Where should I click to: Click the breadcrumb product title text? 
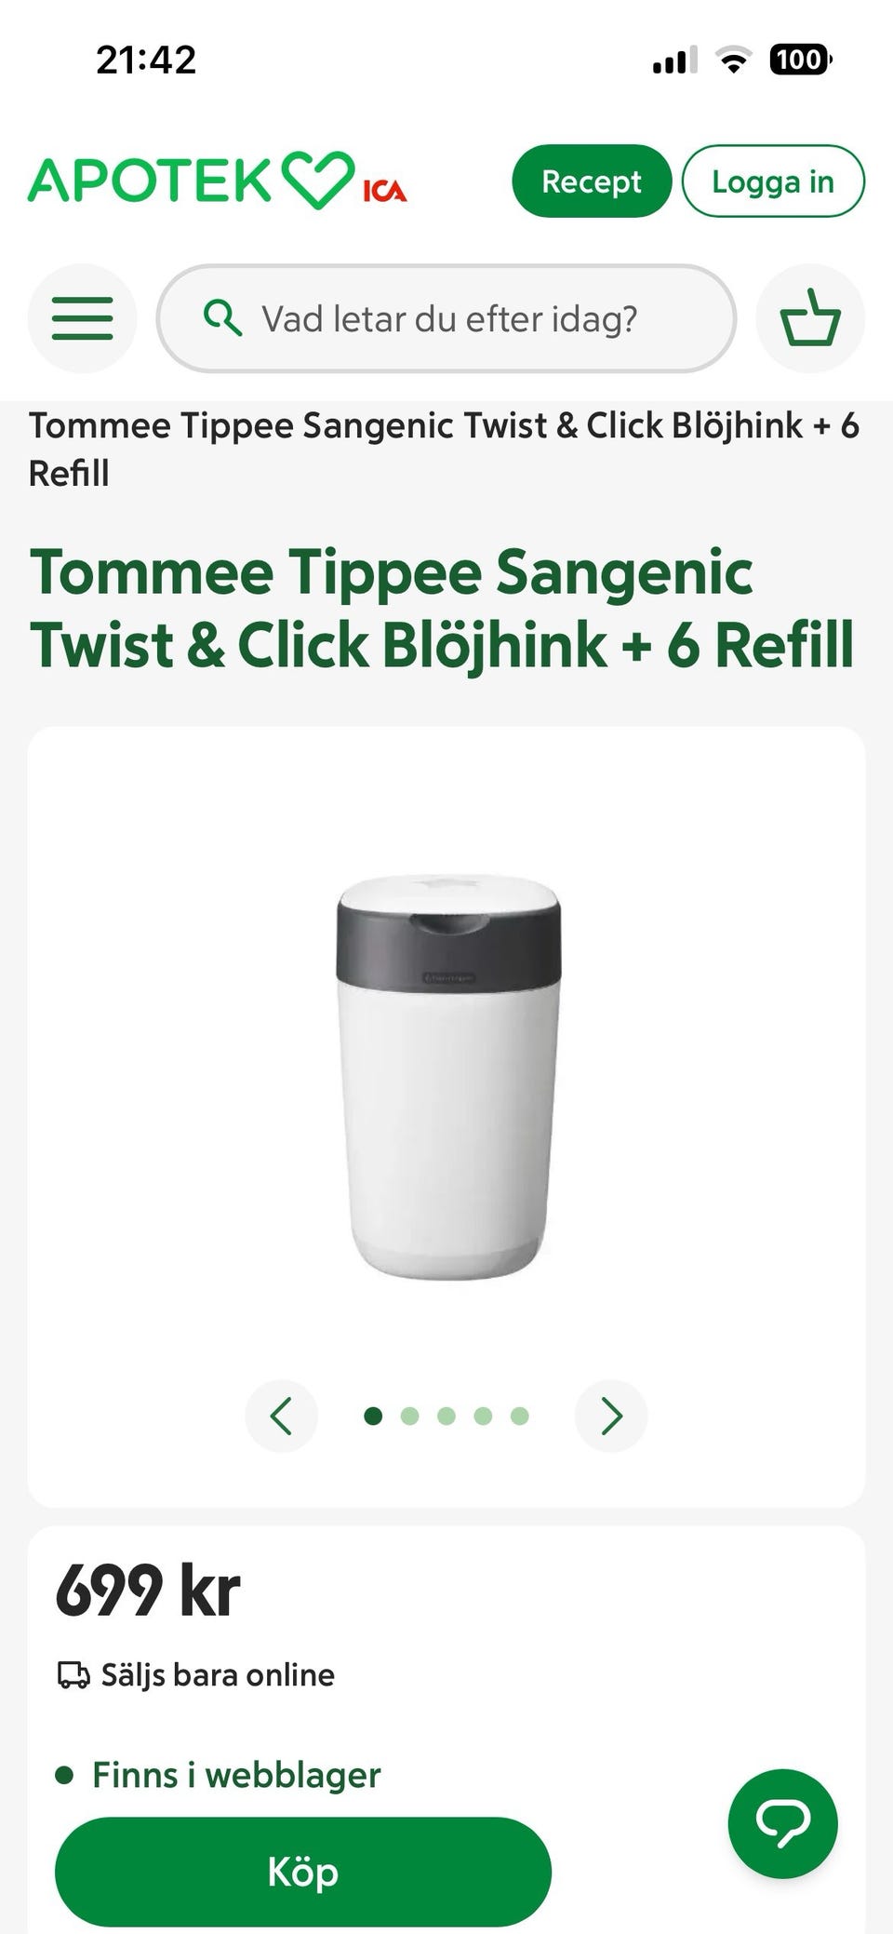click(x=444, y=449)
